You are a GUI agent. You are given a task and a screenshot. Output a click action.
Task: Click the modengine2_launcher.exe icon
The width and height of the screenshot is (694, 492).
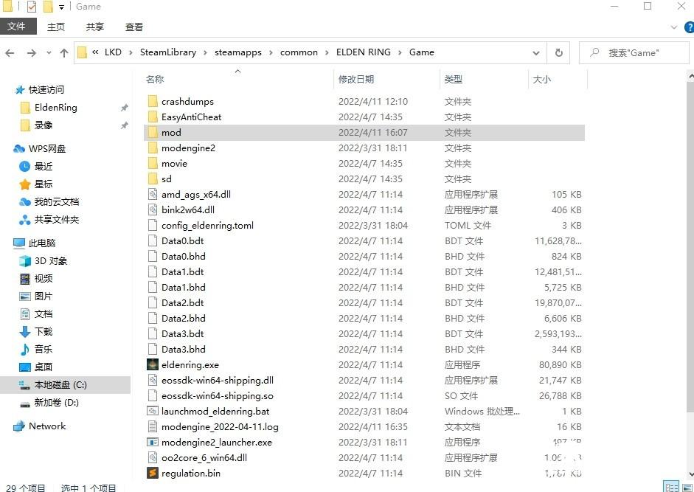click(152, 443)
